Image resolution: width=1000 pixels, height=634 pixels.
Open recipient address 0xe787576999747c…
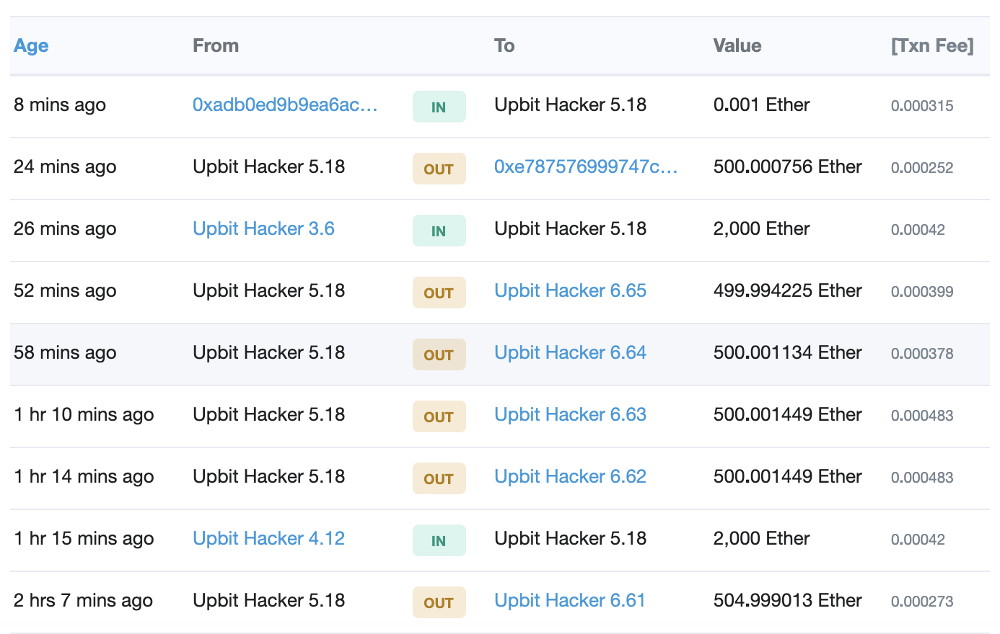point(585,167)
